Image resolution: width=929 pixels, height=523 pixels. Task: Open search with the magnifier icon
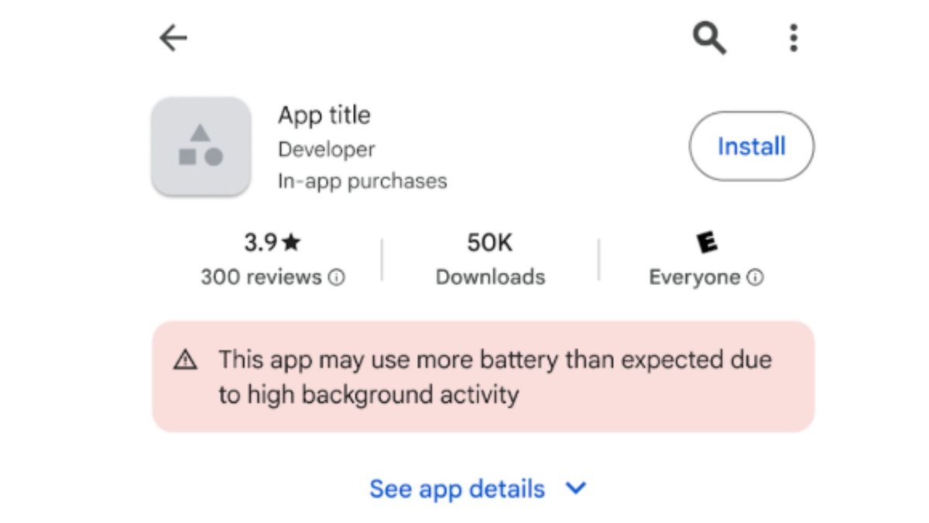(x=709, y=38)
